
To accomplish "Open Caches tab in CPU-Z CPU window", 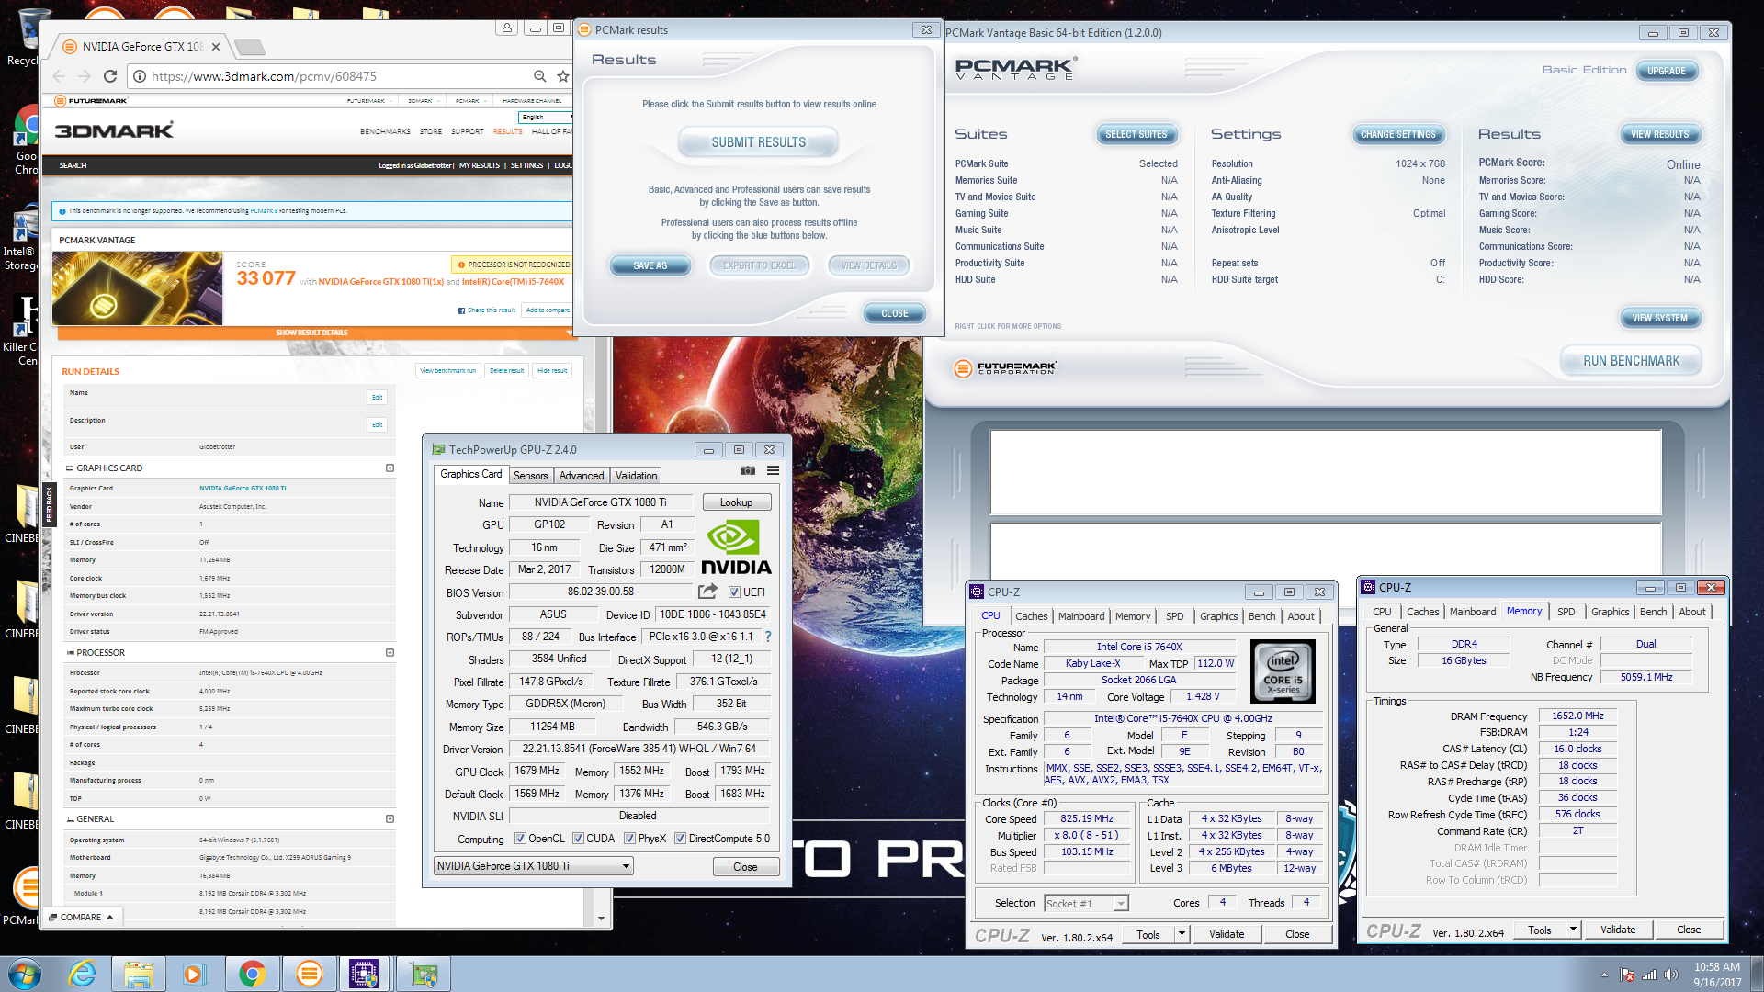I will click(x=1031, y=616).
